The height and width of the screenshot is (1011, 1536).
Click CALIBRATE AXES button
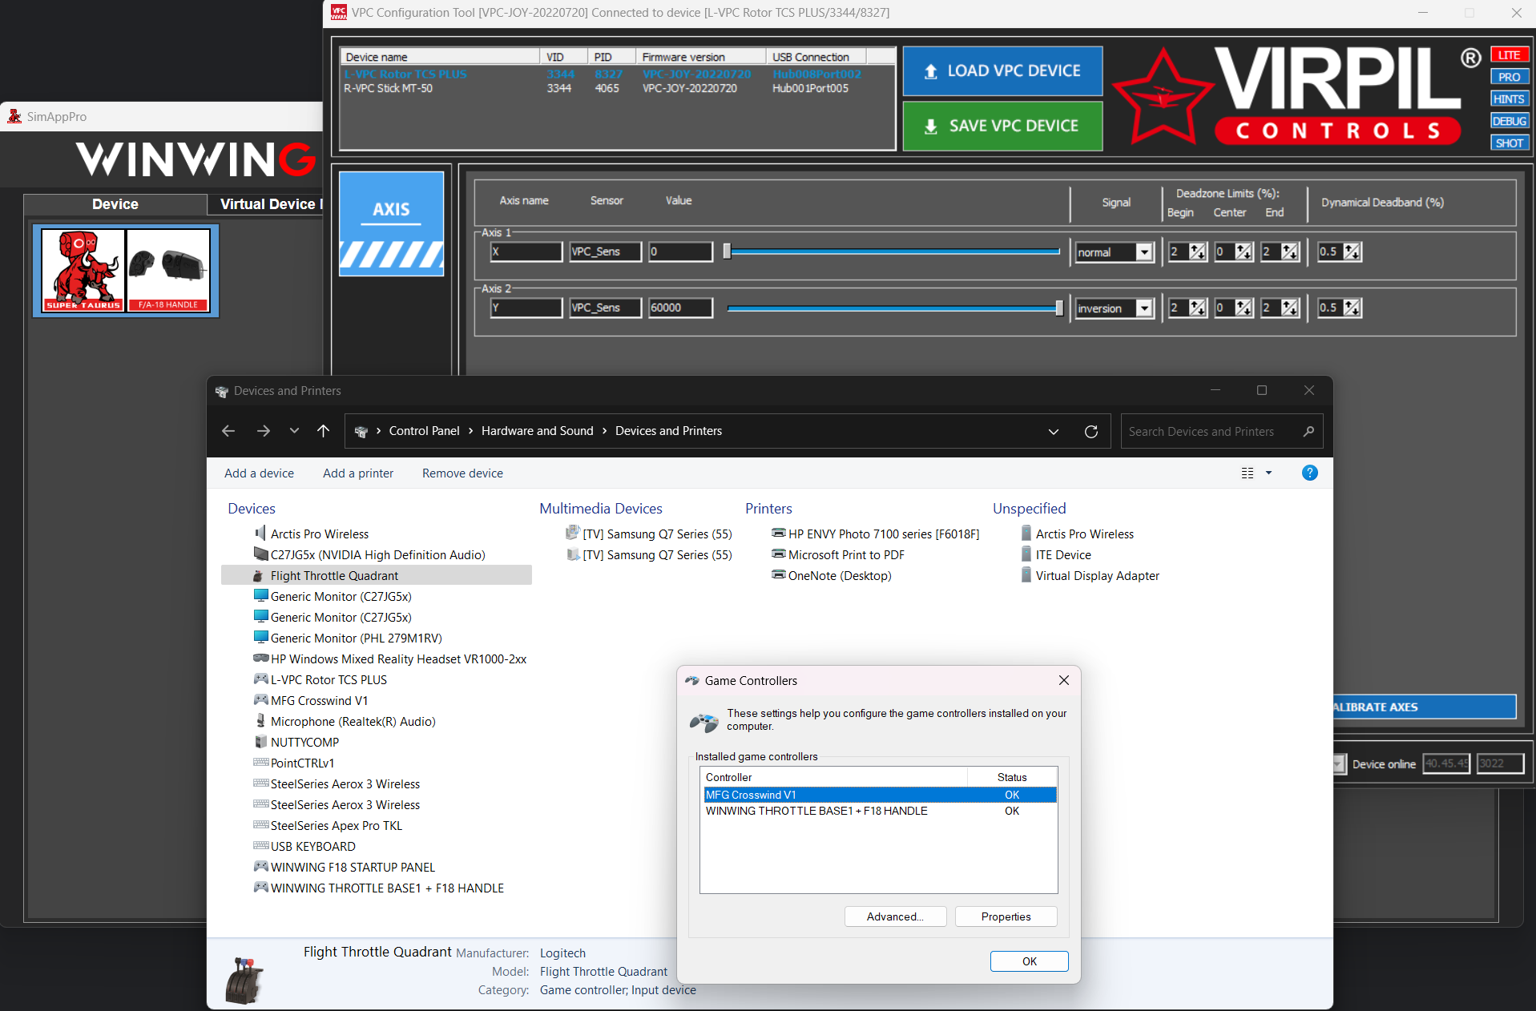tap(1425, 707)
